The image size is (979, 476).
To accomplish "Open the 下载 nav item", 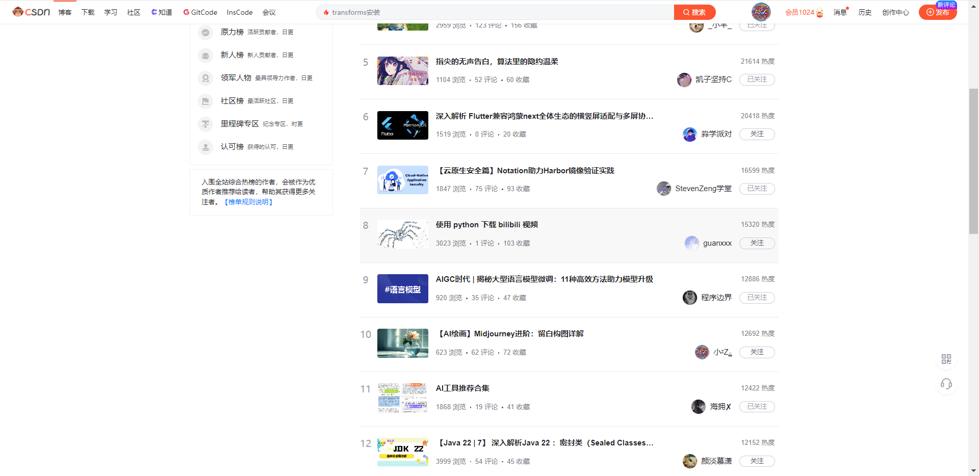I will (88, 12).
